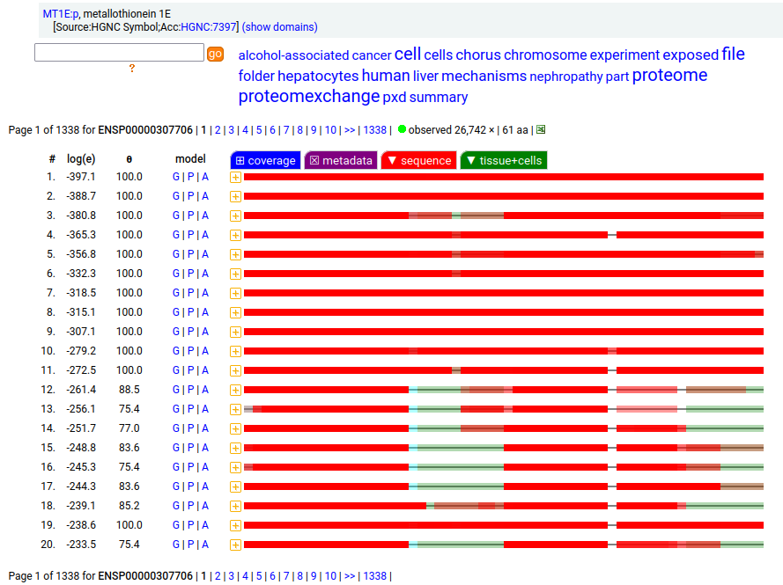Click top pagination next >> link
Image resolution: width=783 pixels, height=585 pixels.
(350, 130)
